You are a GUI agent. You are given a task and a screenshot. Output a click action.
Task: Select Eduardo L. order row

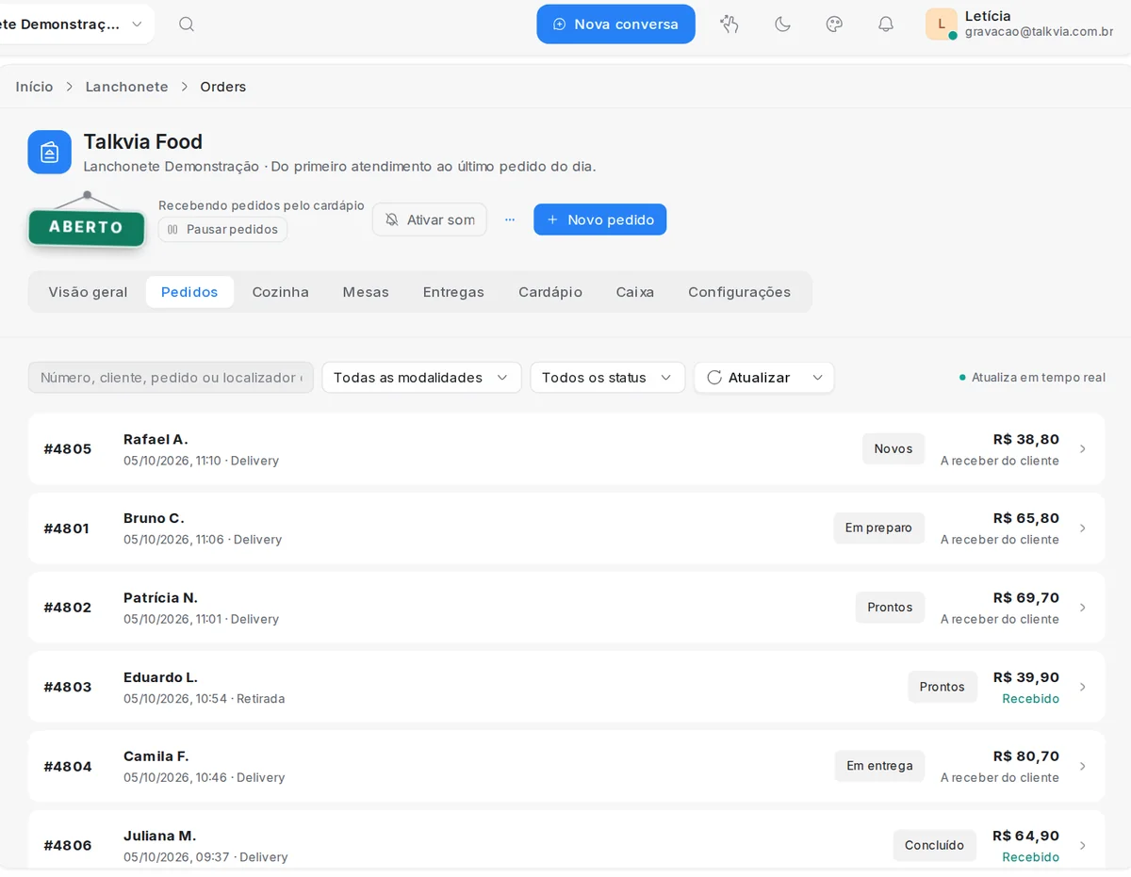pos(566,687)
